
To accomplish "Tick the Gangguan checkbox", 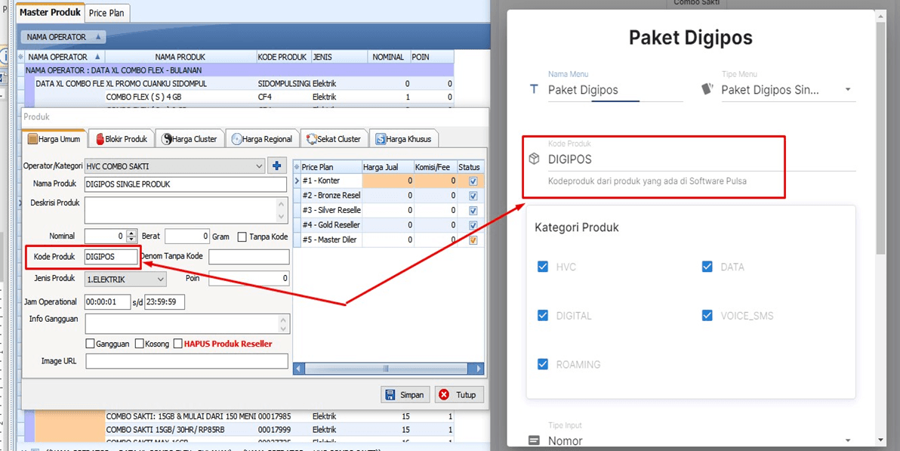I will coord(91,344).
